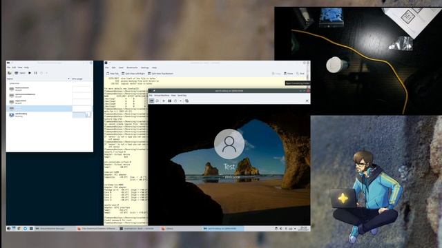Click Copy in Konsole toolbar

pyautogui.click(x=276, y=74)
